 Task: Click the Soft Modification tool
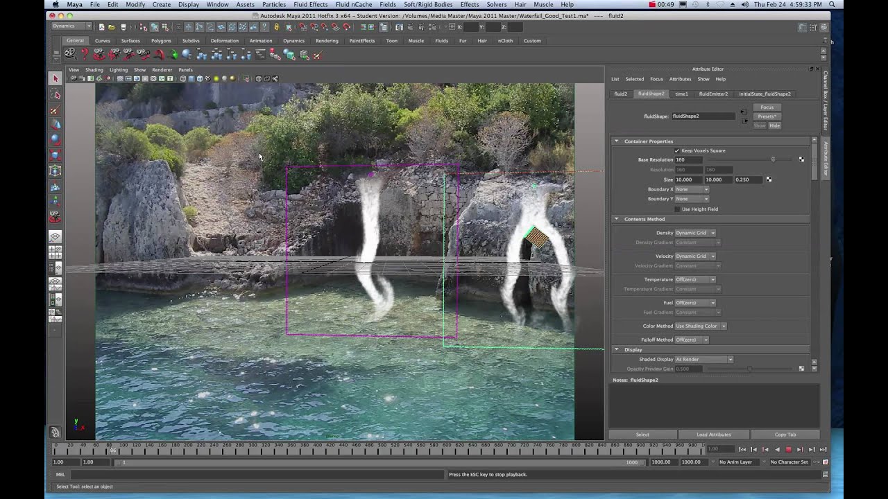pyautogui.click(x=55, y=186)
